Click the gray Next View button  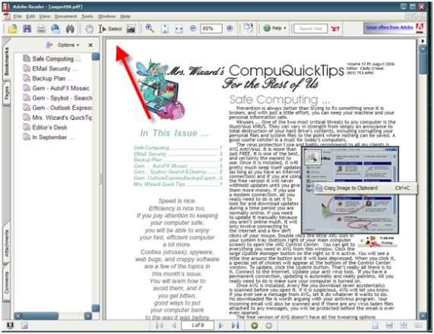(268, 326)
